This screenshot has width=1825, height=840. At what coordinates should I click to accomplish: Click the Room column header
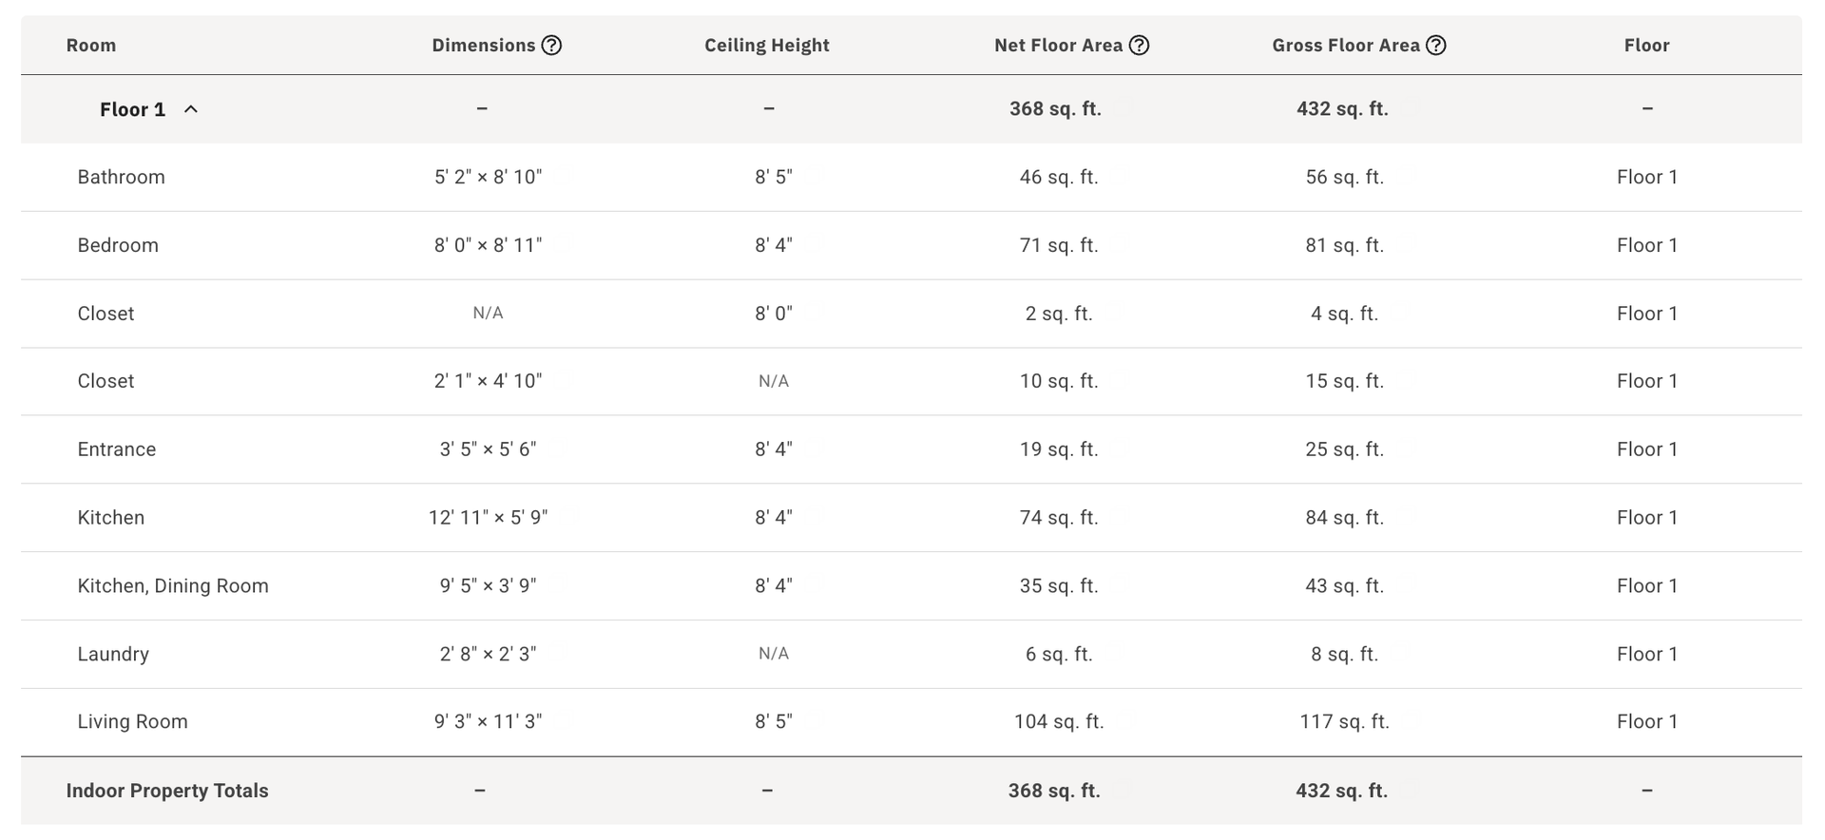(x=91, y=46)
